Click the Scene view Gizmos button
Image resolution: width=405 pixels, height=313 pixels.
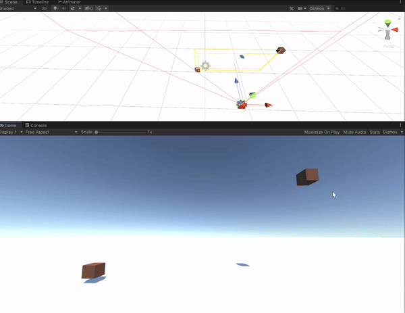click(317, 9)
